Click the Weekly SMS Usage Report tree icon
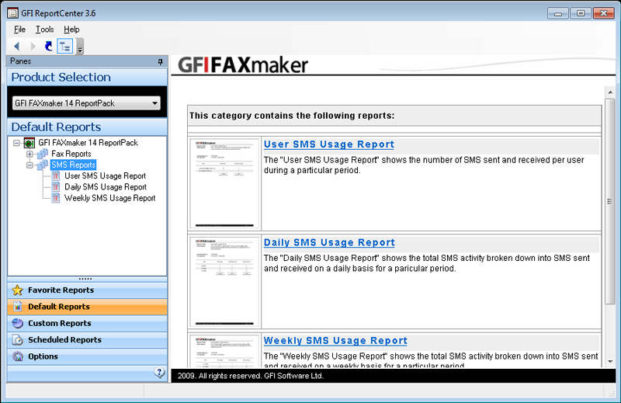This screenshot has height=403, width=621. (56, 198)
